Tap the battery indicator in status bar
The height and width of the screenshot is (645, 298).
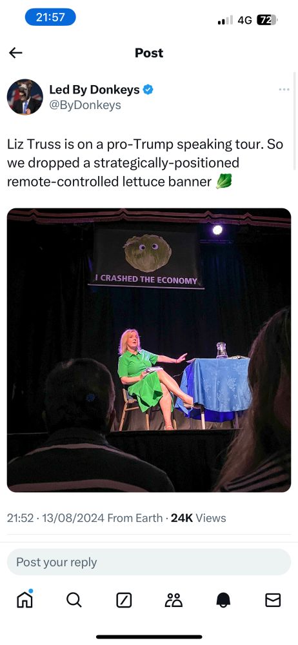tap(267, 20)
